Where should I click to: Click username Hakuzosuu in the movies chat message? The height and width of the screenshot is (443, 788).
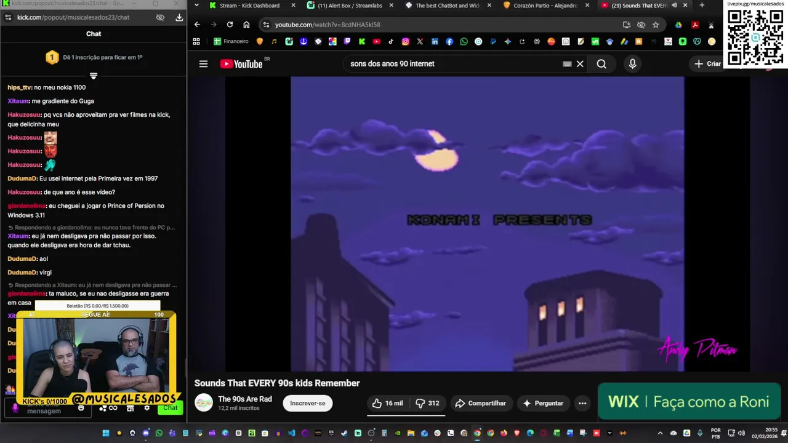[25, 114]
